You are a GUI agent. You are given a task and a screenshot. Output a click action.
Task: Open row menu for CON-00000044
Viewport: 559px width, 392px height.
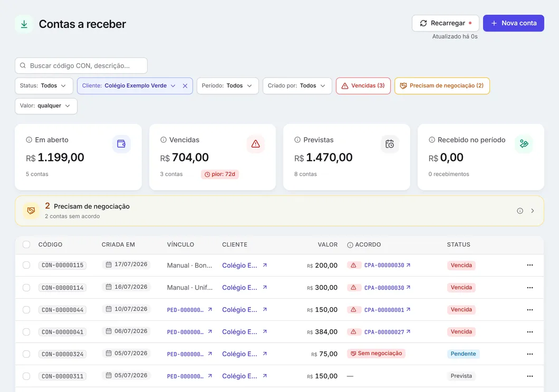(530, 309)
